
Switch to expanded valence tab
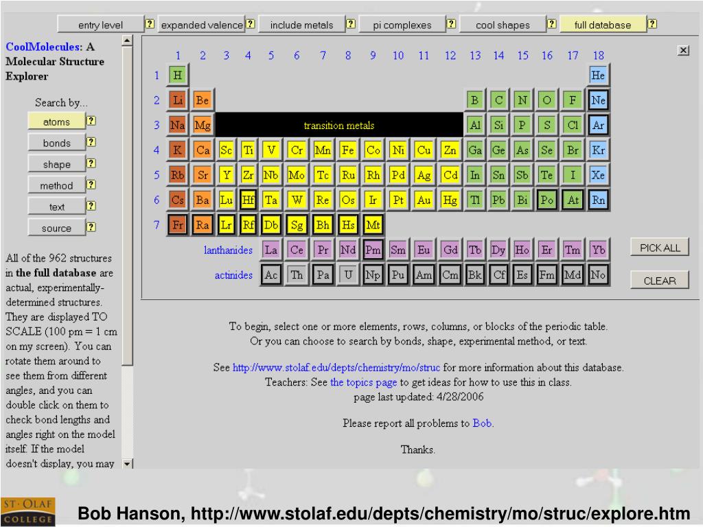202,25
